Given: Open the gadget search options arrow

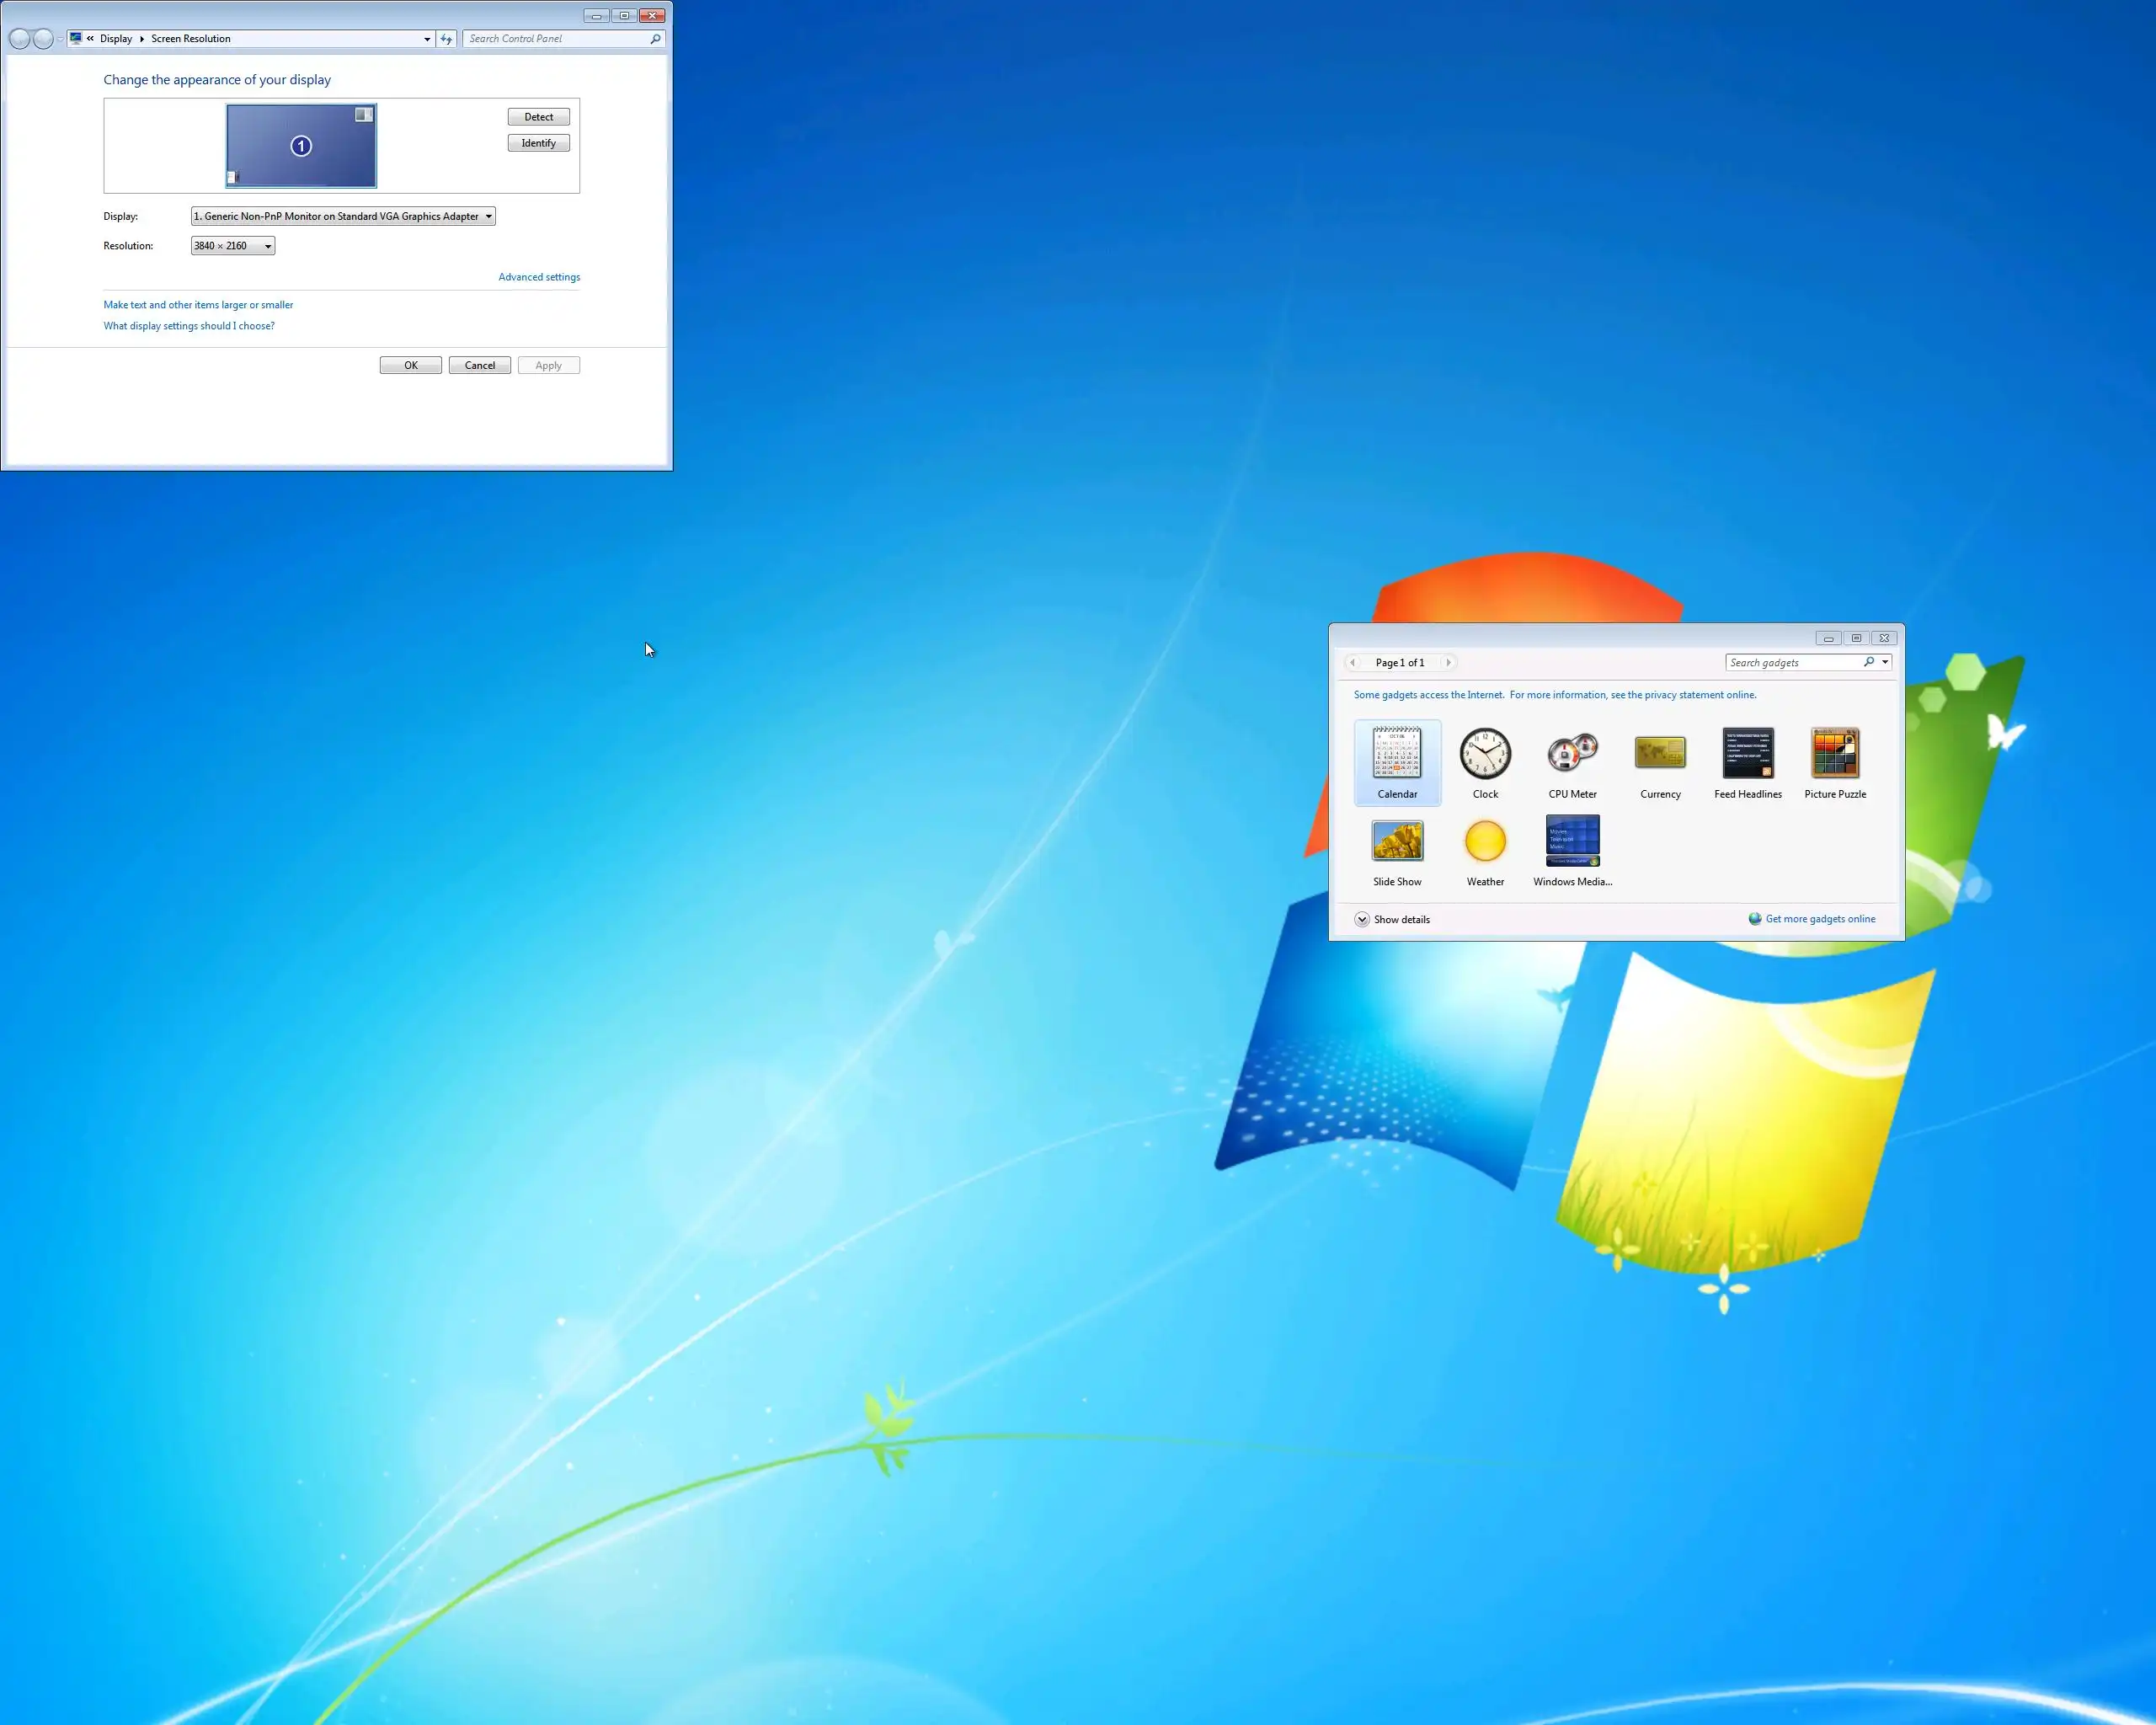Looking at the screenshot, I should [x=1885, y=662].
